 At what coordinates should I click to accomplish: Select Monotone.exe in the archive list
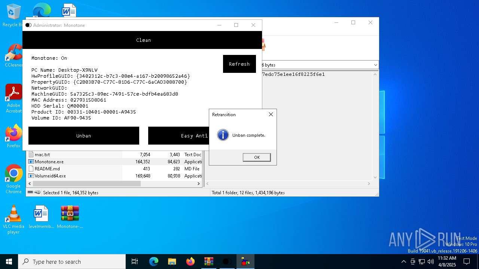(x=49, y=162)
